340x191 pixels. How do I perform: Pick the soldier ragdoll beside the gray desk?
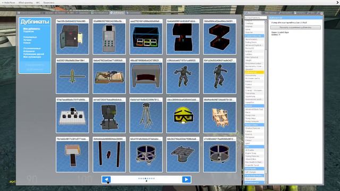[x=183, y=76]
